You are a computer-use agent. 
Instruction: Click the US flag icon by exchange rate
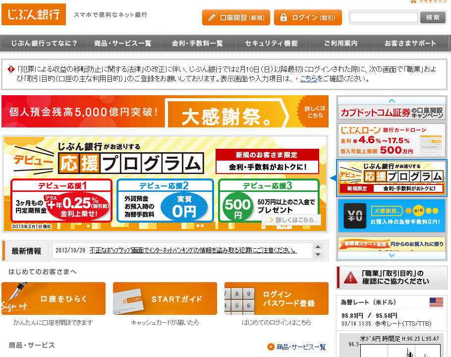point(436,302)
